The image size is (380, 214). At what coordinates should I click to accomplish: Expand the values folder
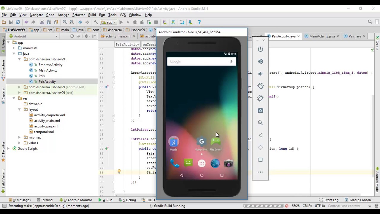point(19,143)
